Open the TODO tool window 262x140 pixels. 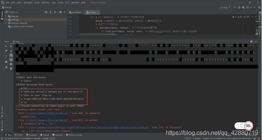(x=19, y=135)
